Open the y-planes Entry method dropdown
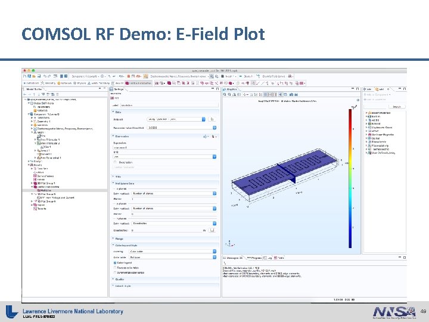Screen dimensions: 429x322 (174, 208)
